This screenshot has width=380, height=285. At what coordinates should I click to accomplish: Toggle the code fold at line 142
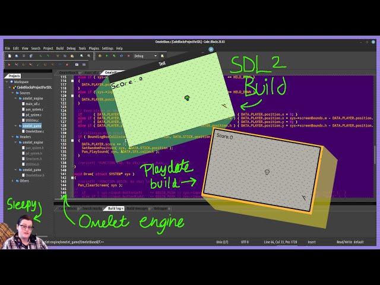(x=72, y=178)
